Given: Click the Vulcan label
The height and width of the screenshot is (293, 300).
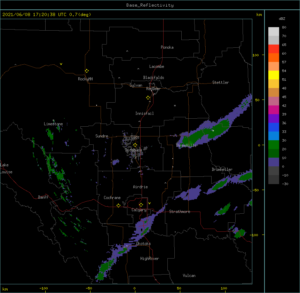Looking at the screenshot, I should [x=189, y=276].
